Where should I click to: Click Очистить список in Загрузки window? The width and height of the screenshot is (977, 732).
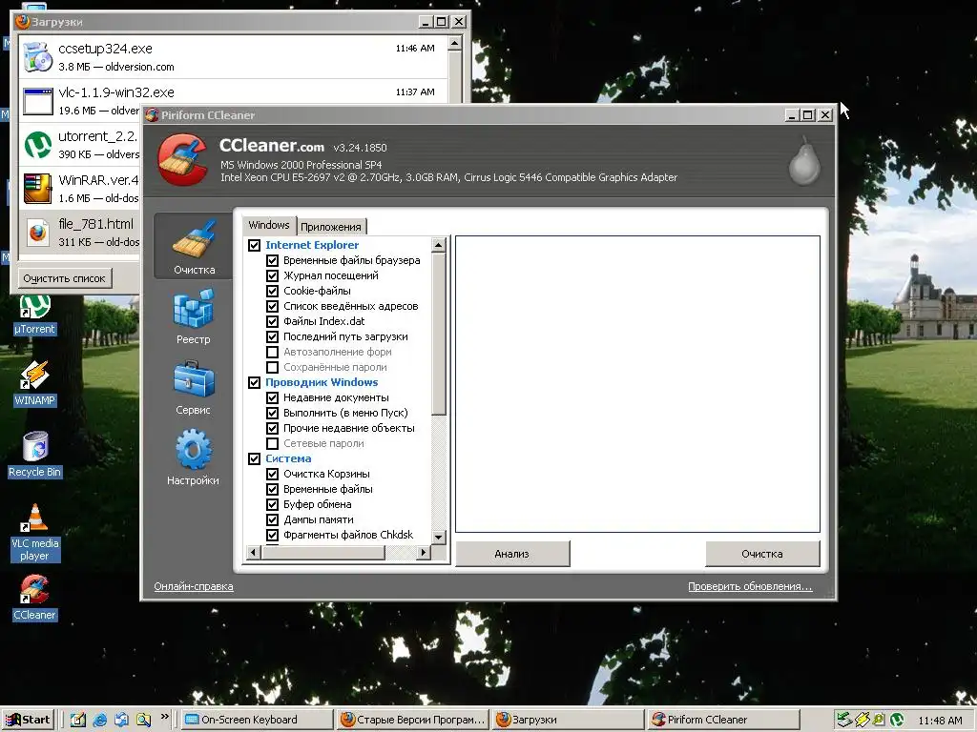[x=64, y=278]
